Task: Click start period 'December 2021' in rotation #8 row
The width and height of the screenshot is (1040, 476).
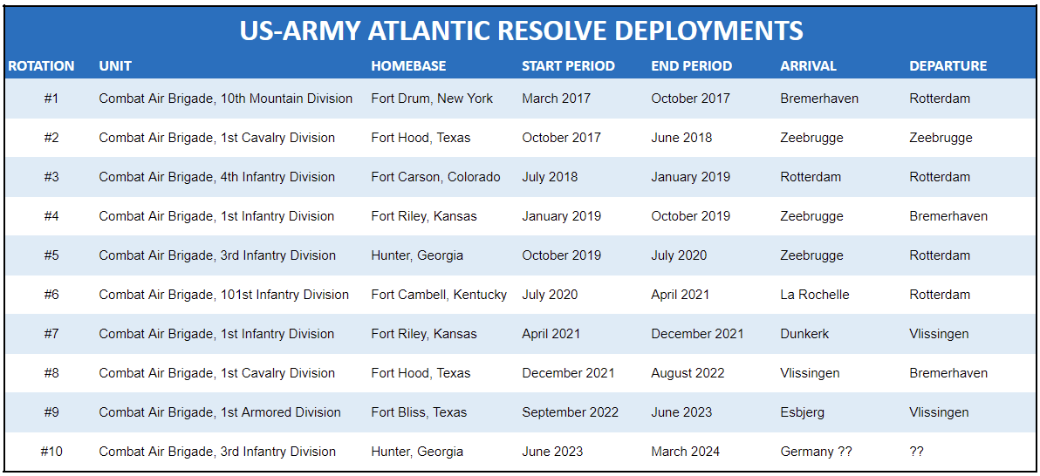Action: pyautogui.click(x=568, y=373)
